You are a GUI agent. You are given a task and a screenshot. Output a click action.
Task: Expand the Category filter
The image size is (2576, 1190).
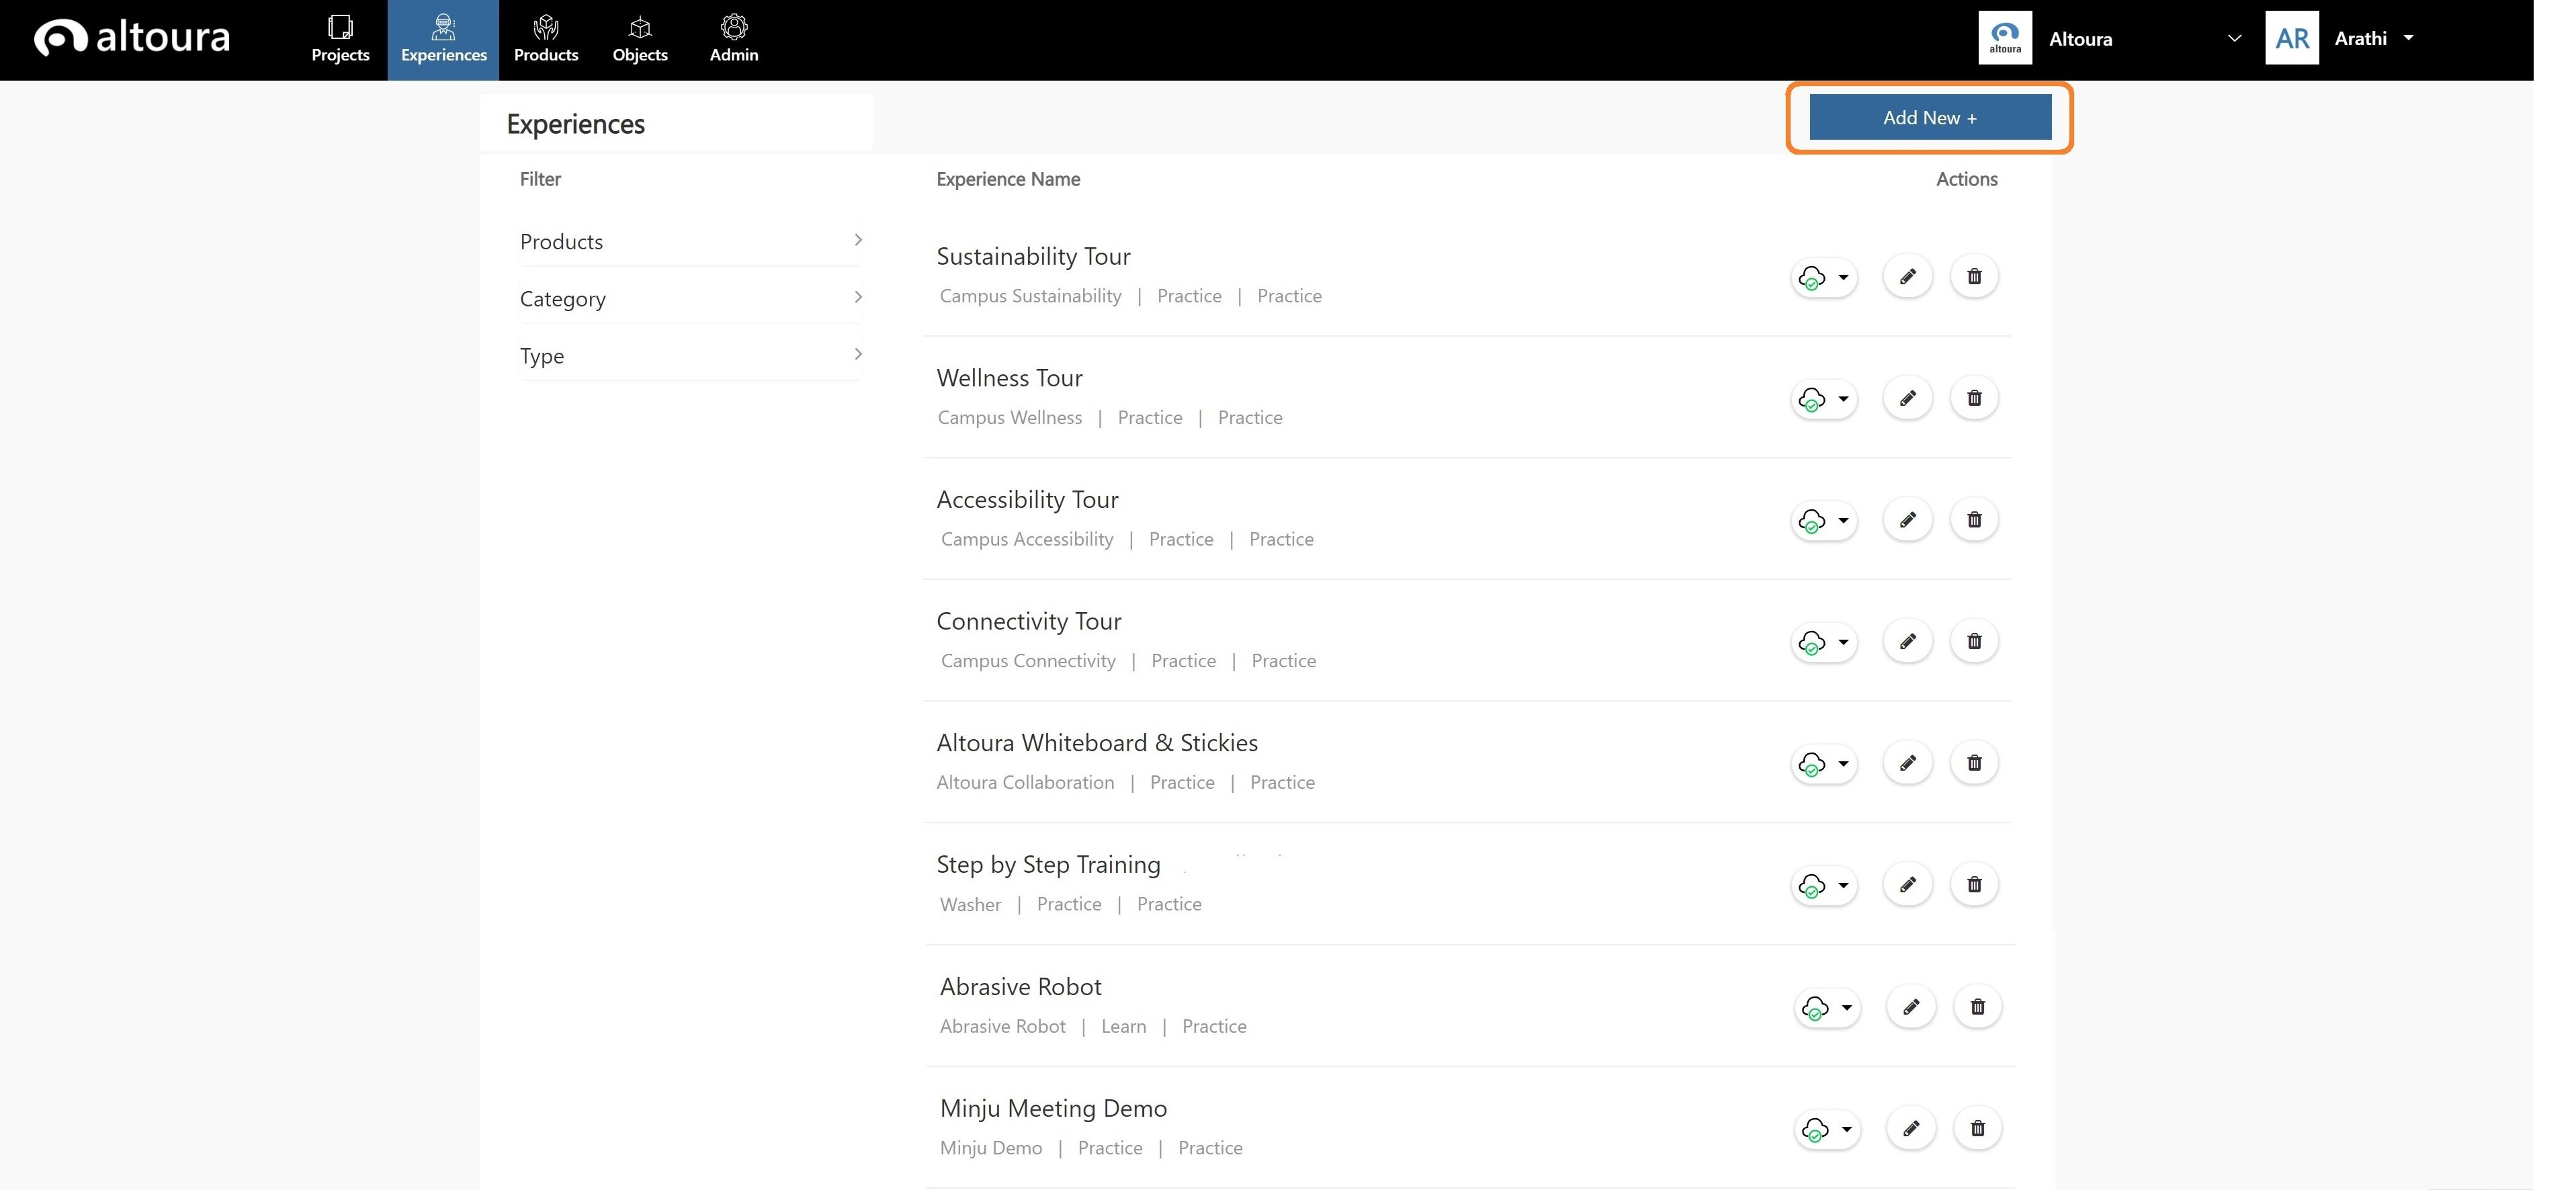pyautogui.click(x=691, y=298)
